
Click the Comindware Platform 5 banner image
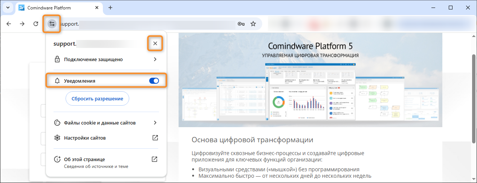point(310,80)
